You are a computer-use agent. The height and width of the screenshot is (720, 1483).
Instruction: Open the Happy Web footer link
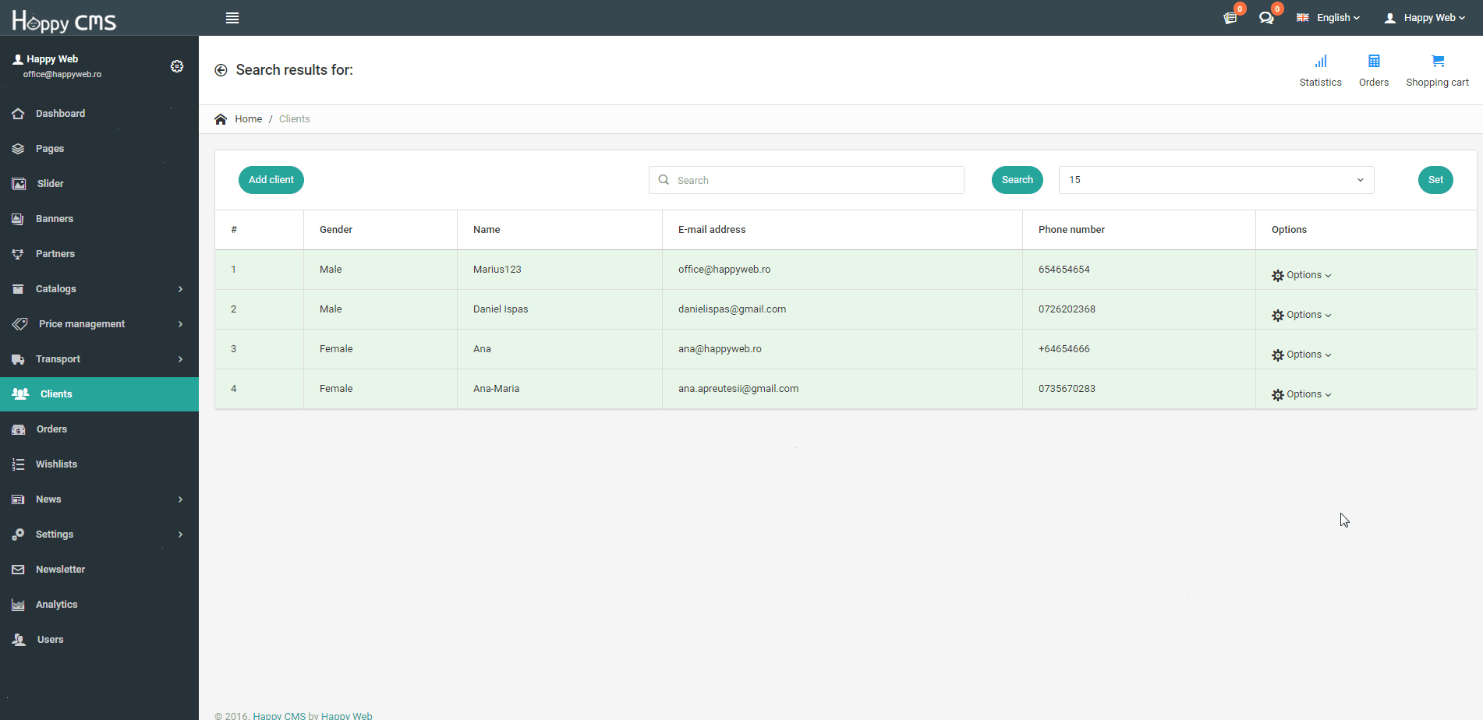tap(347, 715)
